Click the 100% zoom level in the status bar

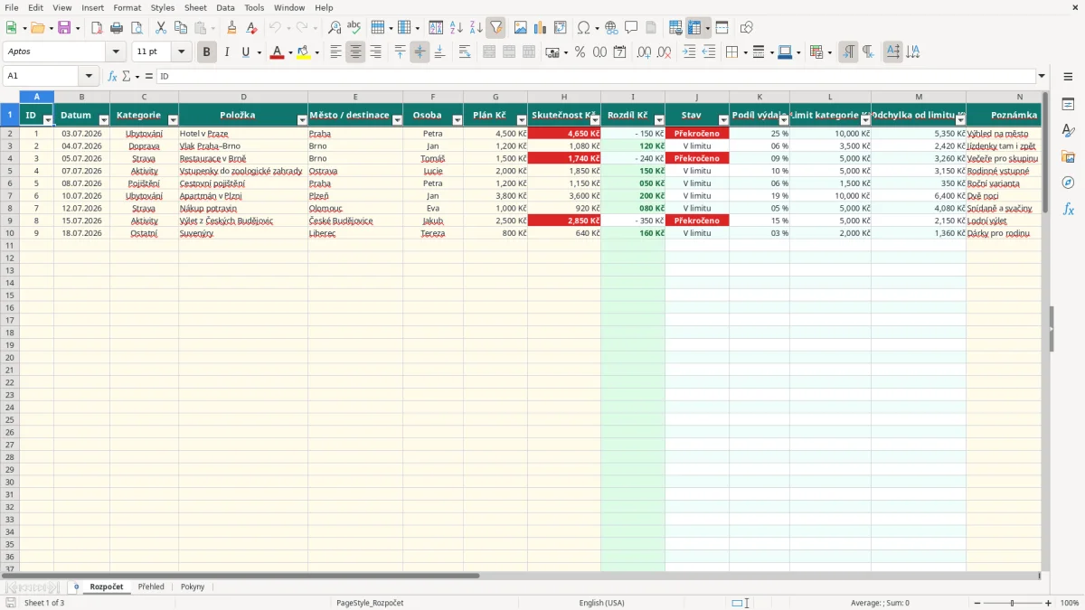(1070, 603)
